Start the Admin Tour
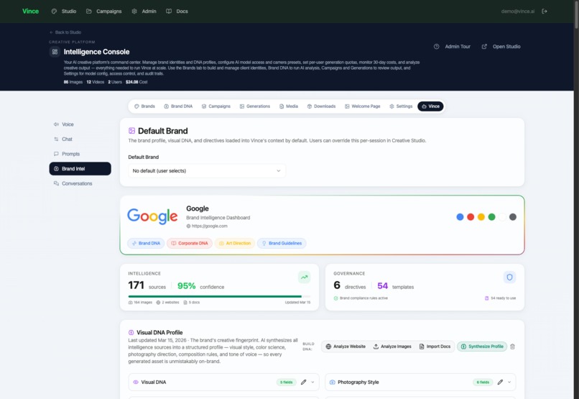 click(x=453, y=47)
